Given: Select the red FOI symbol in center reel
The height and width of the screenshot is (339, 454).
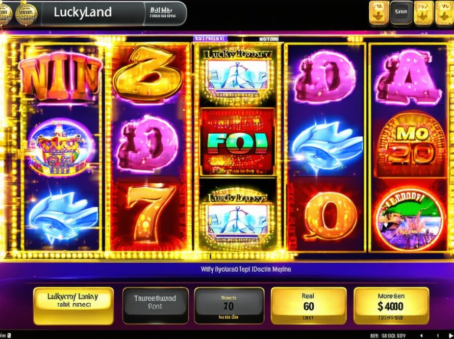Looking at the screenshot, I should (237, 142).
